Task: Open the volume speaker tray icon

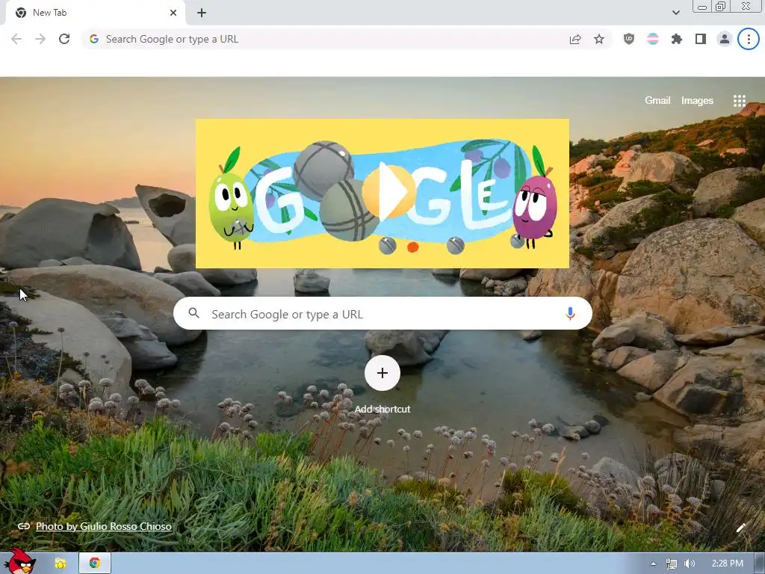Action: tap(690, 564)
